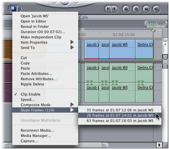Choose Capture... from the menu
The image size is (169, 149).
45,141
